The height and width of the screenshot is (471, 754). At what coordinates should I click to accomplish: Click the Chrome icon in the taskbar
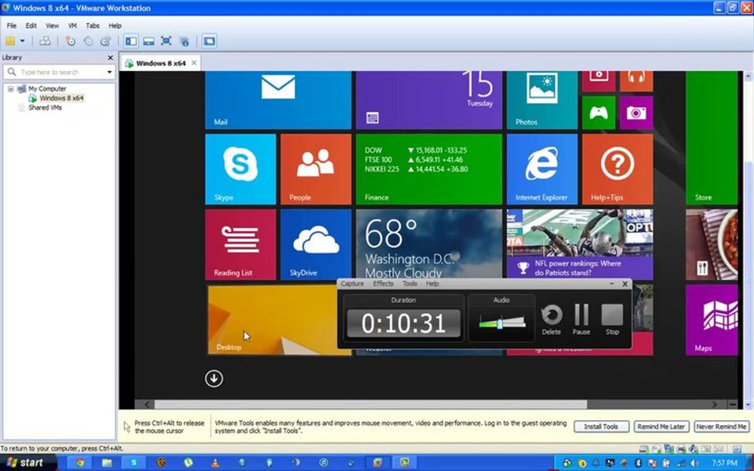[80, 463]
